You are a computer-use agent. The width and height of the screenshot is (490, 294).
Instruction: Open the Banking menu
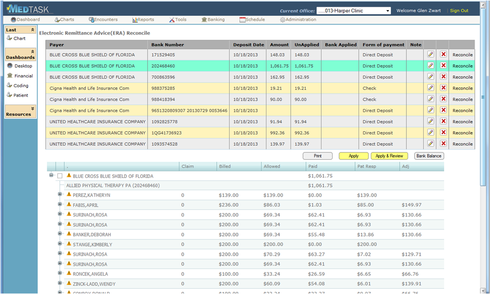pyautogui.click(x=213, y=19)
